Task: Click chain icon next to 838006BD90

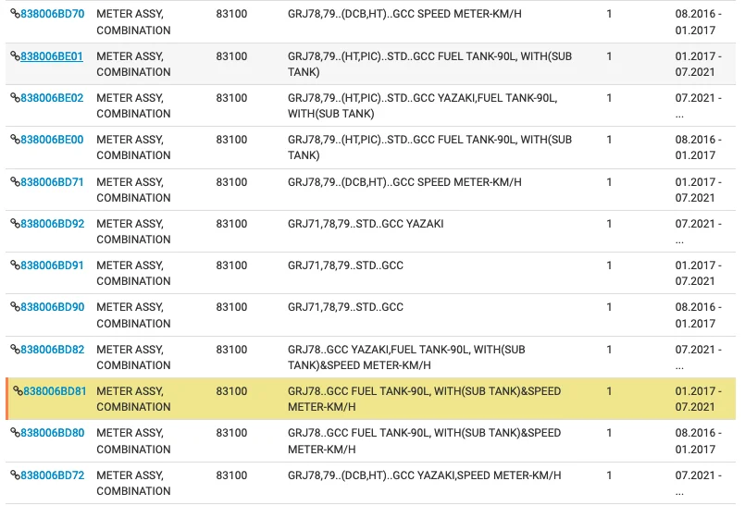Action: pos(15,307)
